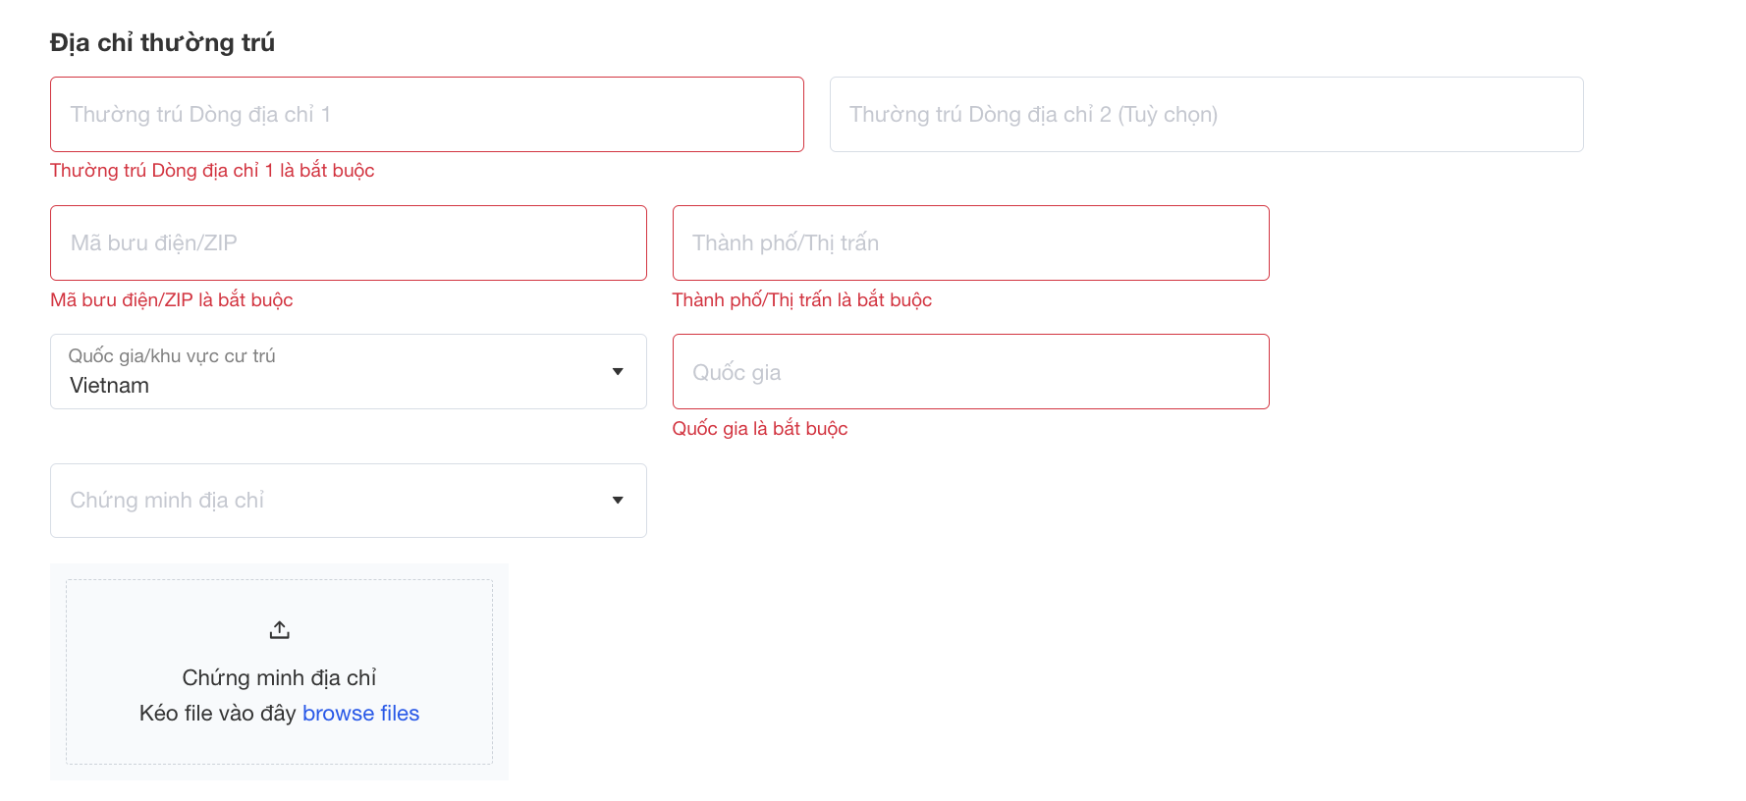
Task: Click Chứng minh địa chỉ title in upload box
Action: [279, 678]
